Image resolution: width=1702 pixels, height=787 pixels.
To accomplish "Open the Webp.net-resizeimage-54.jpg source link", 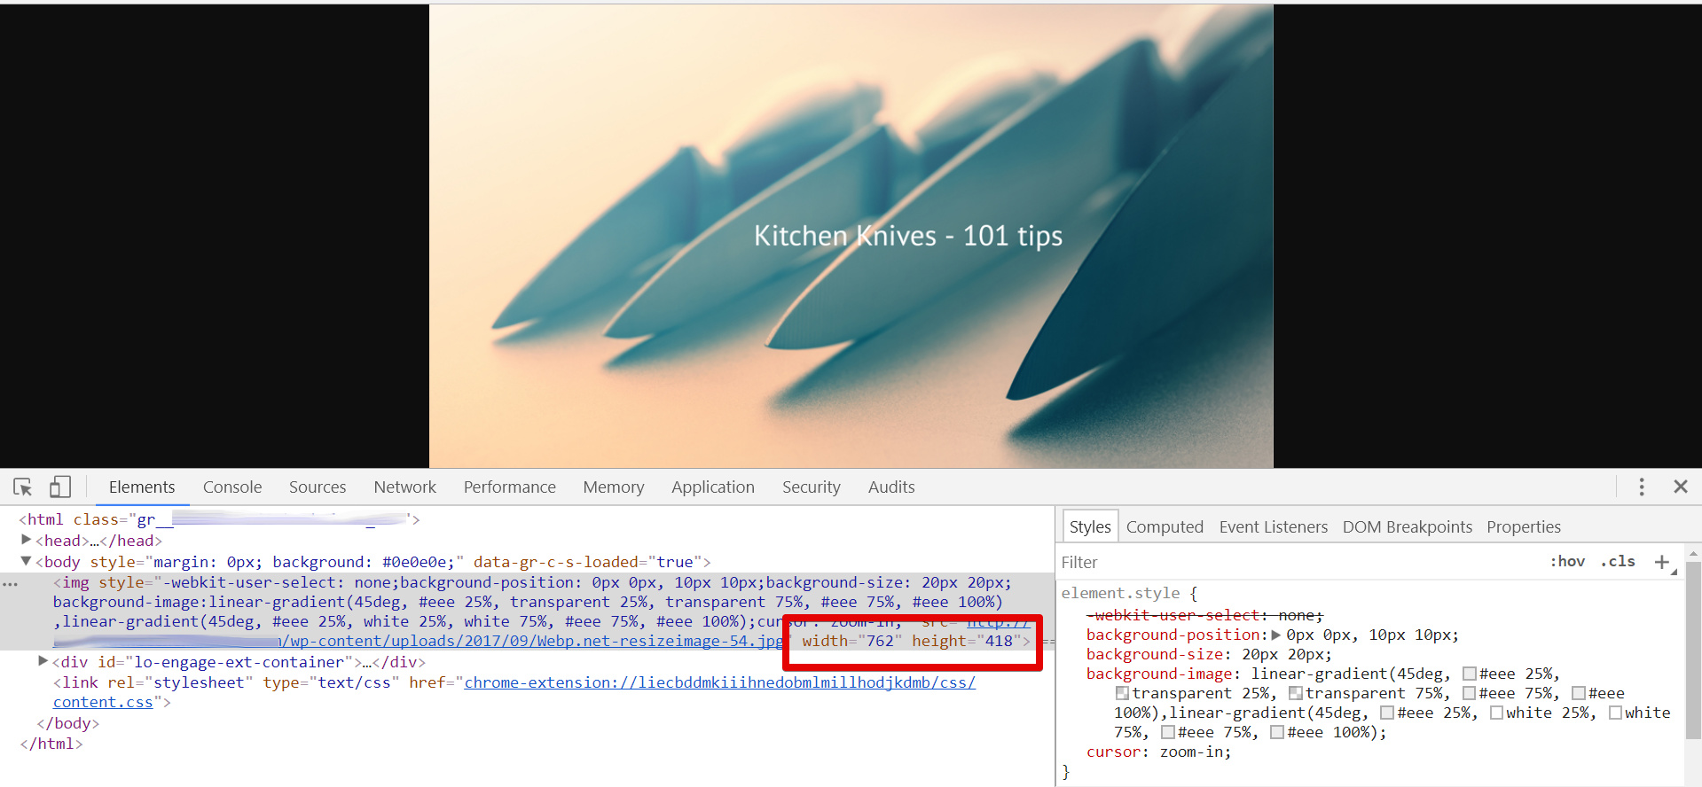I will pyautogui.click(x=532, y=641).
